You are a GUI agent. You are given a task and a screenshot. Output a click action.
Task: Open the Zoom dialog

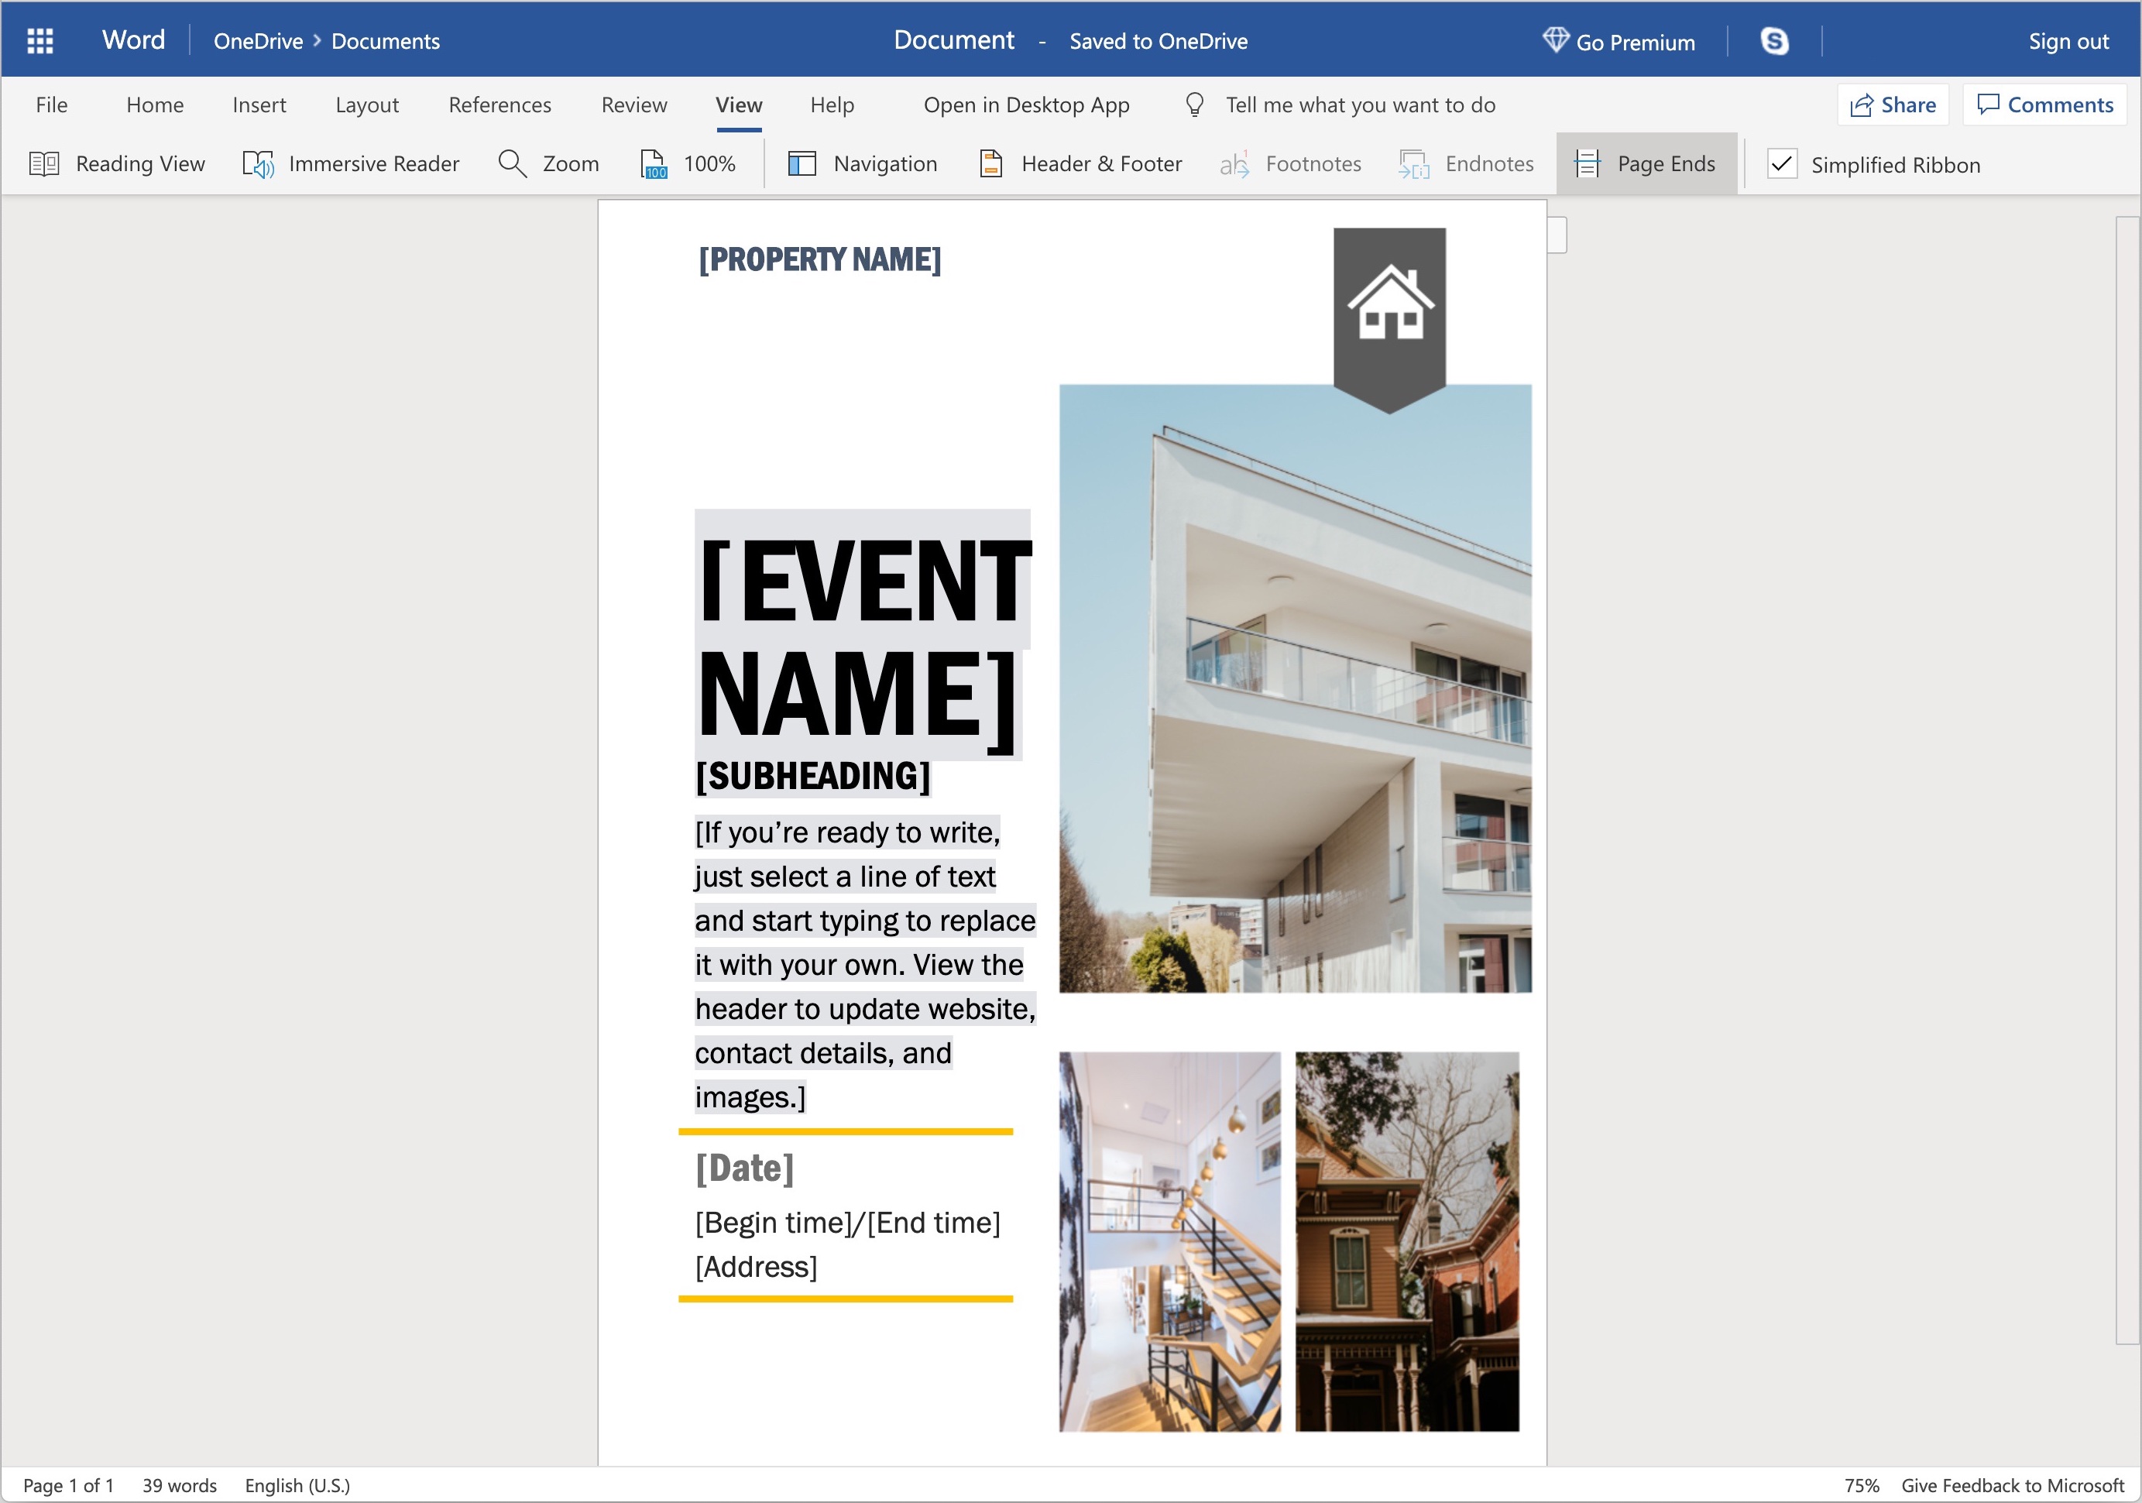548,164
